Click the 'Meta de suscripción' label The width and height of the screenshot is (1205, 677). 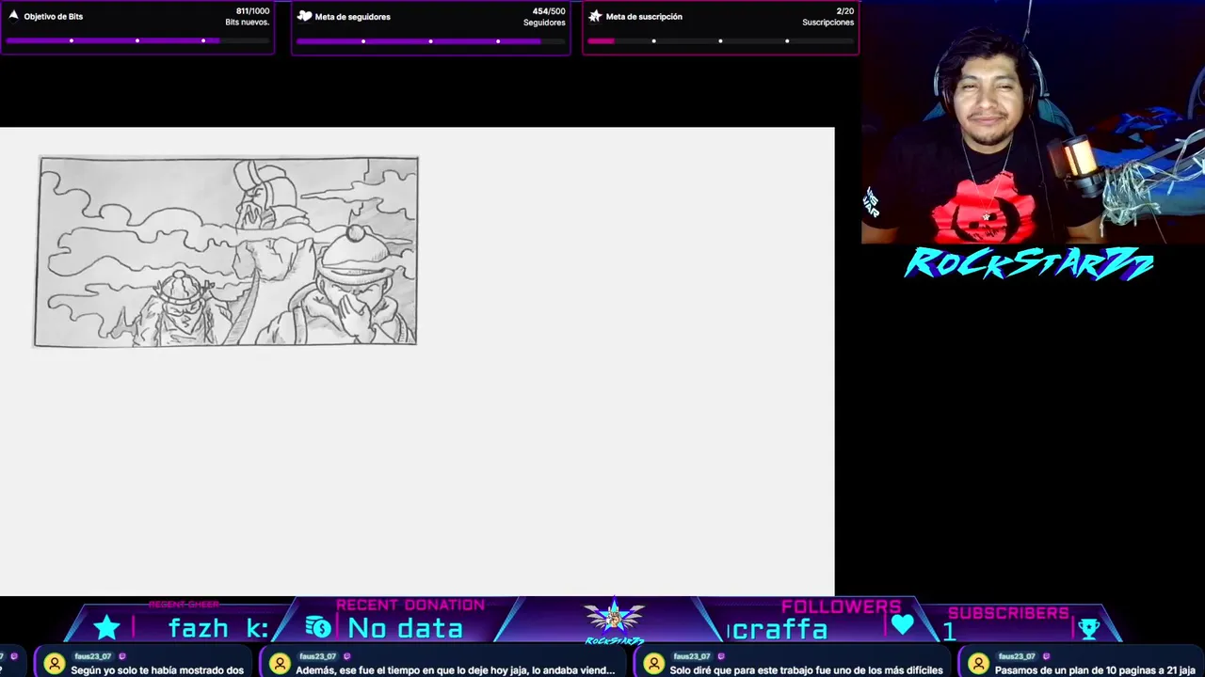(x=644, y=17)
